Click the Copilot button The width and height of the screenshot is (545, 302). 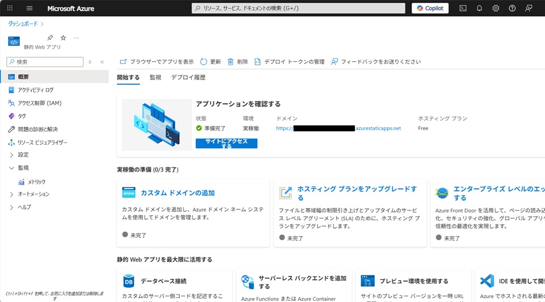(x=430, y=9)
